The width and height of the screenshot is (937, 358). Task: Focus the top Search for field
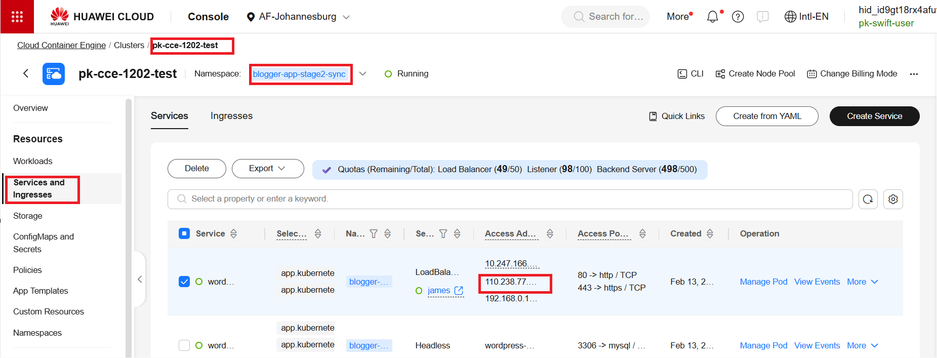[605, 17]
